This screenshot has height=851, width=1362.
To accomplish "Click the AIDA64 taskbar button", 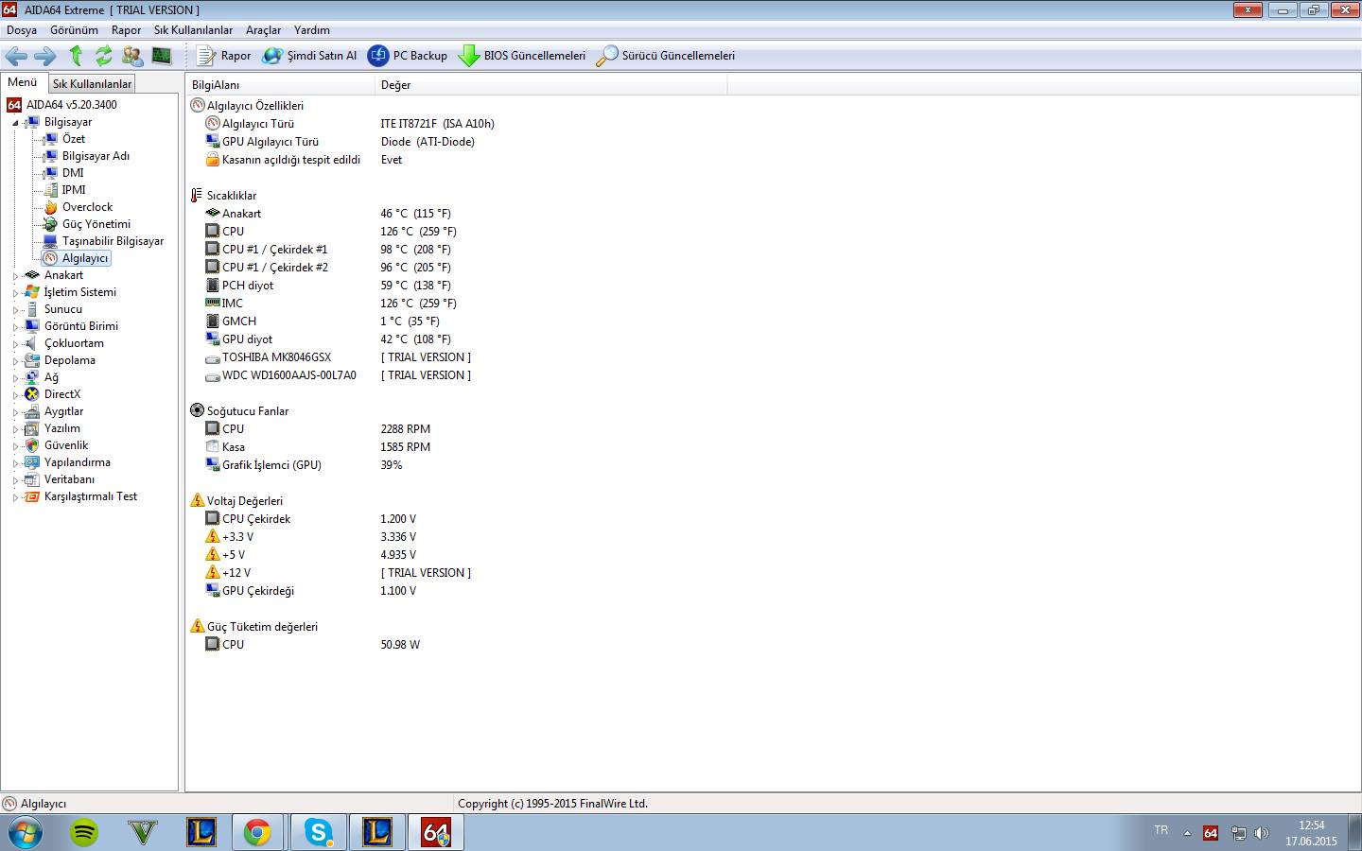I will click(436, 833).
